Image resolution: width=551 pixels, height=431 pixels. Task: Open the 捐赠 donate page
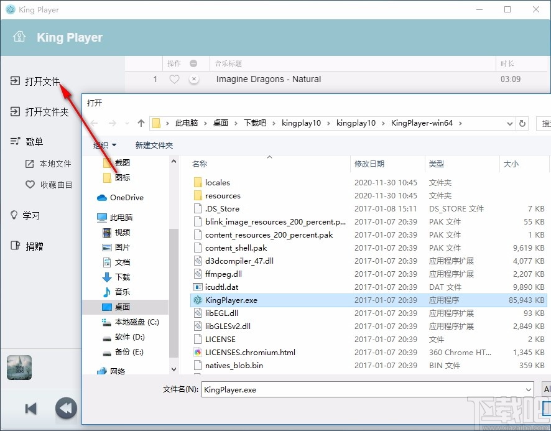point(31,246)
